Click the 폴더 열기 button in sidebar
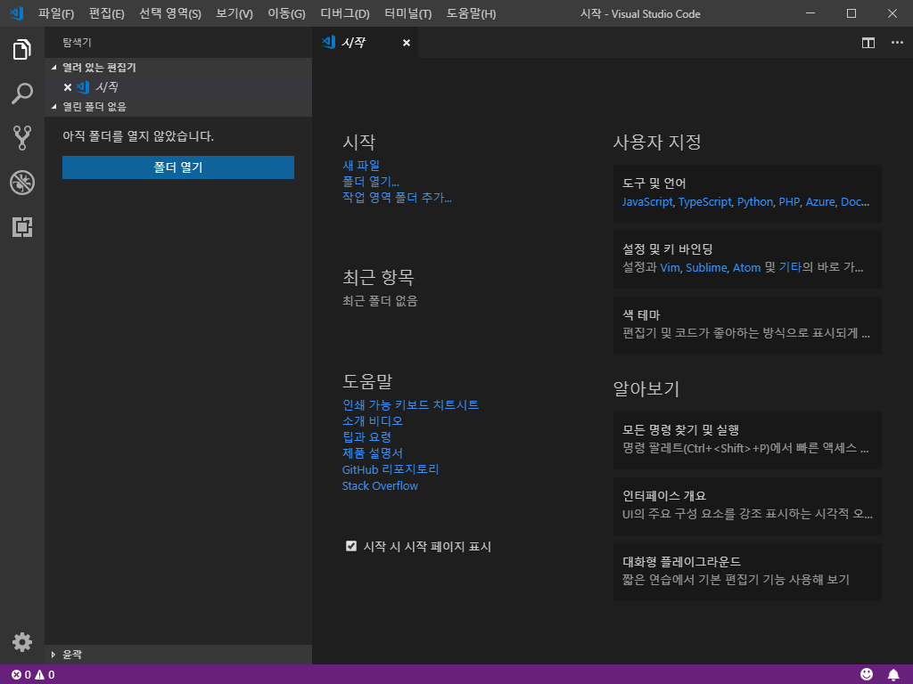913x684 pixels. point(178,167)
